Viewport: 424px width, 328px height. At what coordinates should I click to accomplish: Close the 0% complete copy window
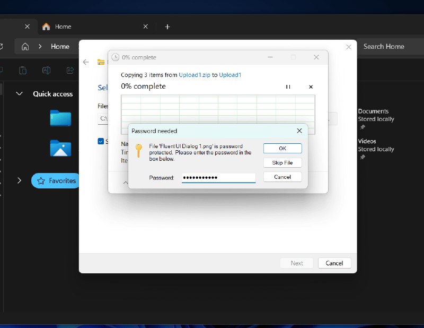[x=316, y=57]
